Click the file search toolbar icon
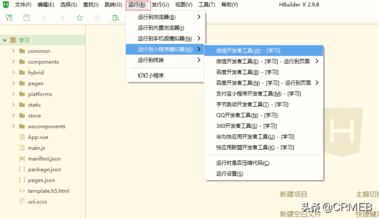 point(116,18)
